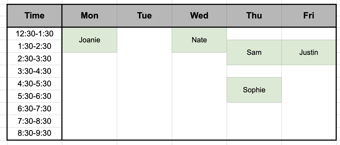Click the 12:30-1:30 time slot cell
Viewport: 340px width, 145px height.
[x=34, y=34]
